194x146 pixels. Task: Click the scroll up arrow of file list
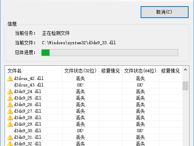pos(185,70)
